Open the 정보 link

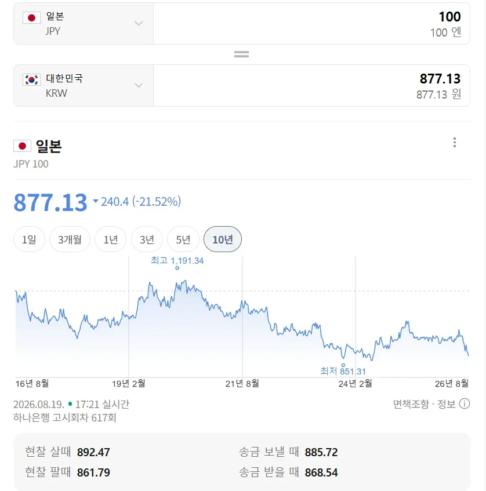coord(446,404)
